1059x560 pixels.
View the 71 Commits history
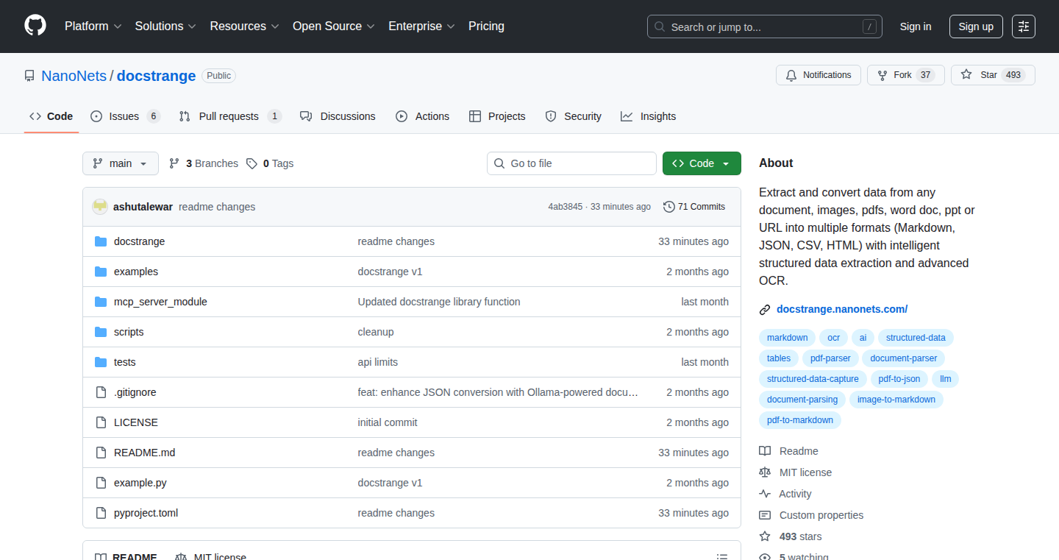[x=694, y=207]
